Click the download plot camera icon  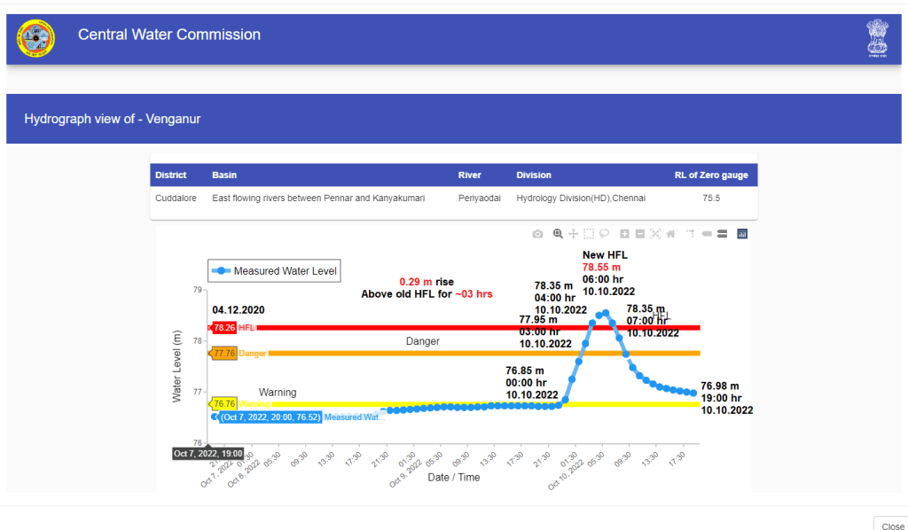(x=537, y=234)
